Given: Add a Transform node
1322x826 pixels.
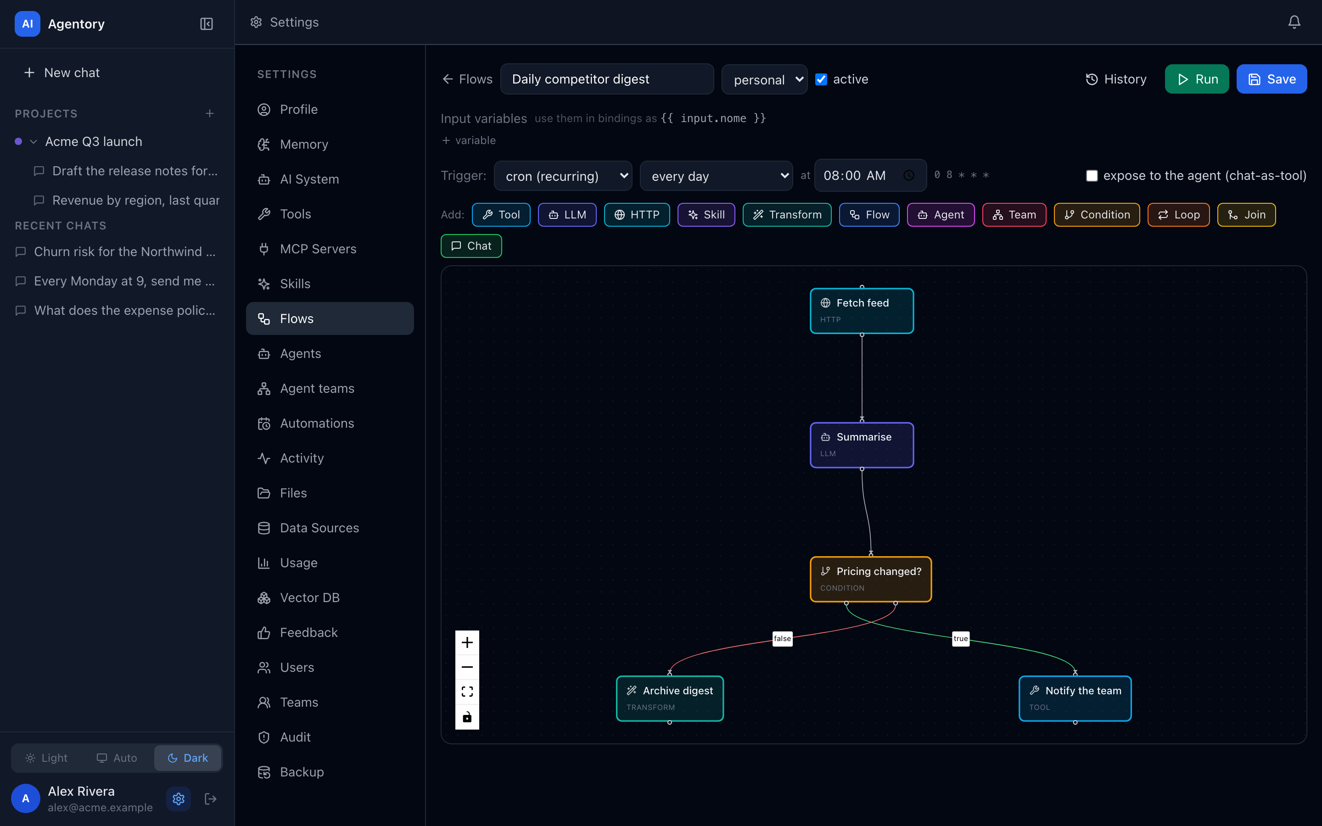Looking at the screenshot, I should click(787, 215).
